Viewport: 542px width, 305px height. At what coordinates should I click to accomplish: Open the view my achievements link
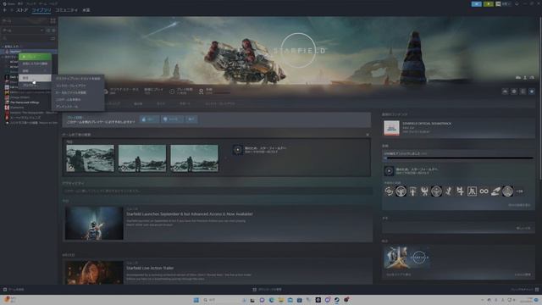click(519, 205)
